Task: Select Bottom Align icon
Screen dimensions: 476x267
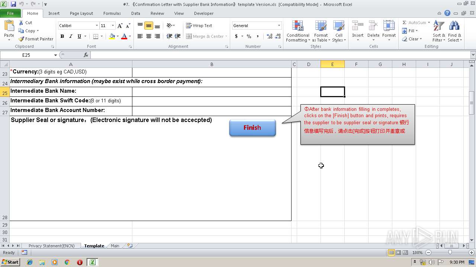Action: [157, 26]
